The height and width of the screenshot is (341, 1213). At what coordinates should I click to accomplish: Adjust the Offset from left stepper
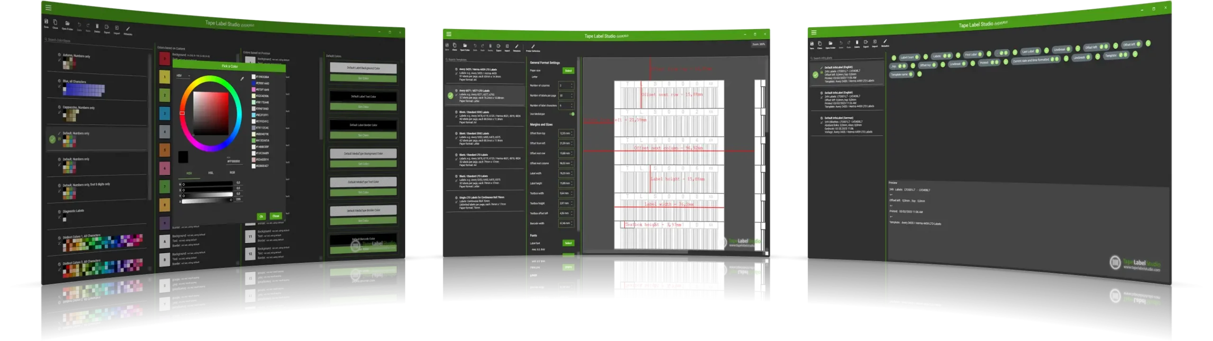point(566,143)
